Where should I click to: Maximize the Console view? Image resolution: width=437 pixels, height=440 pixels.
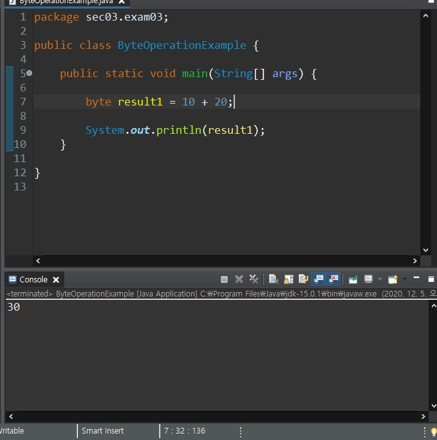(431, 279)
